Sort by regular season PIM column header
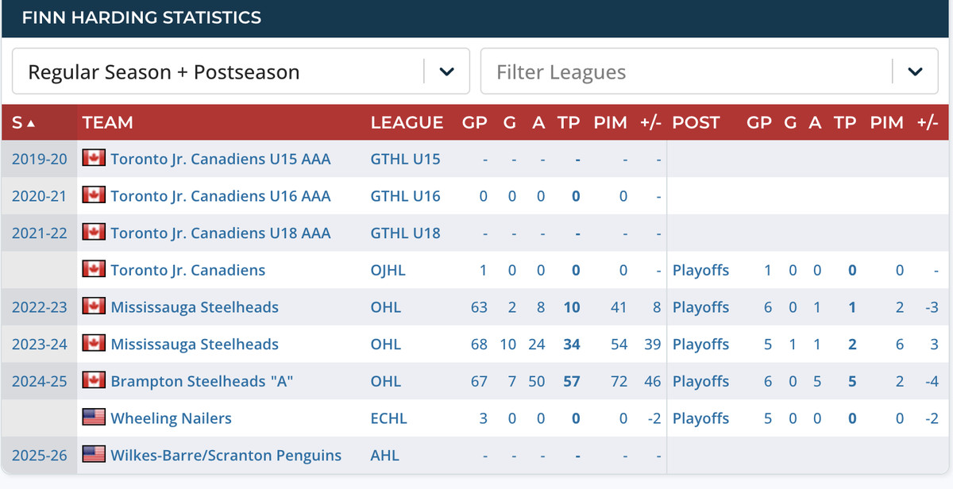 [x=610, y=122]
